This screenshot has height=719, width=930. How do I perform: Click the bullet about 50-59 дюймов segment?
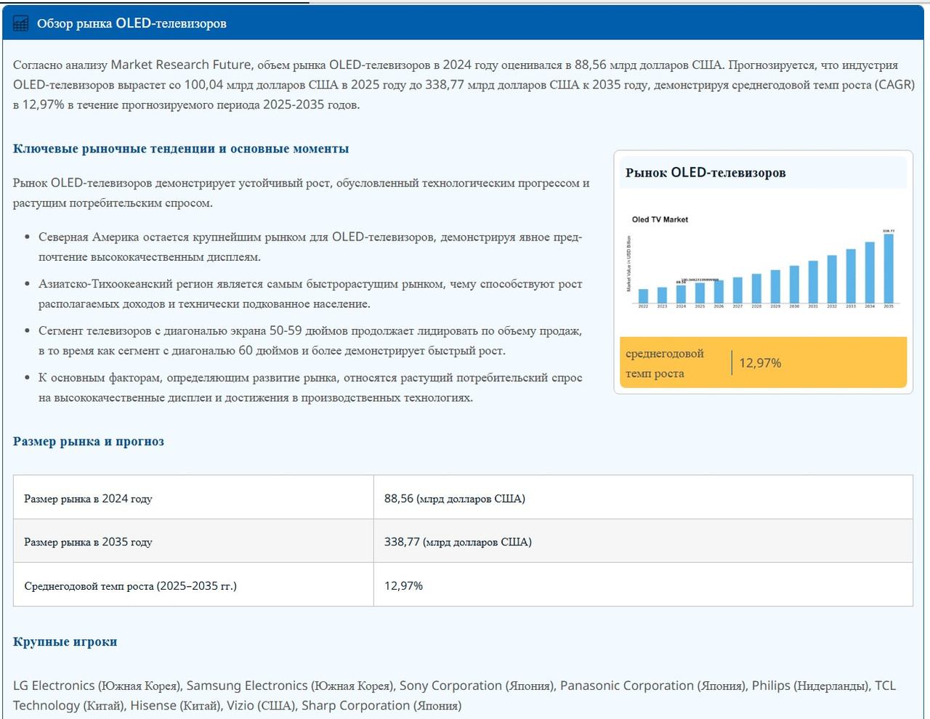310,341
